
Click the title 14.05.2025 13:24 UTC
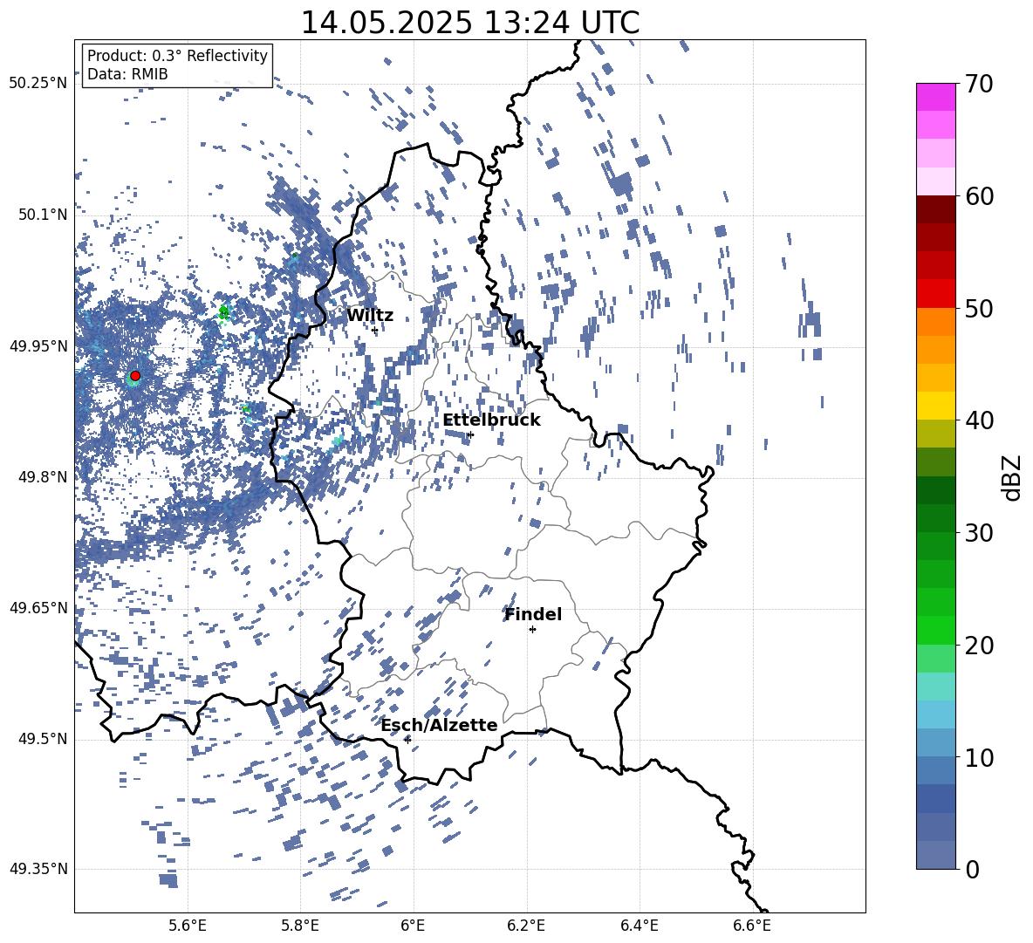coord(470,22)
